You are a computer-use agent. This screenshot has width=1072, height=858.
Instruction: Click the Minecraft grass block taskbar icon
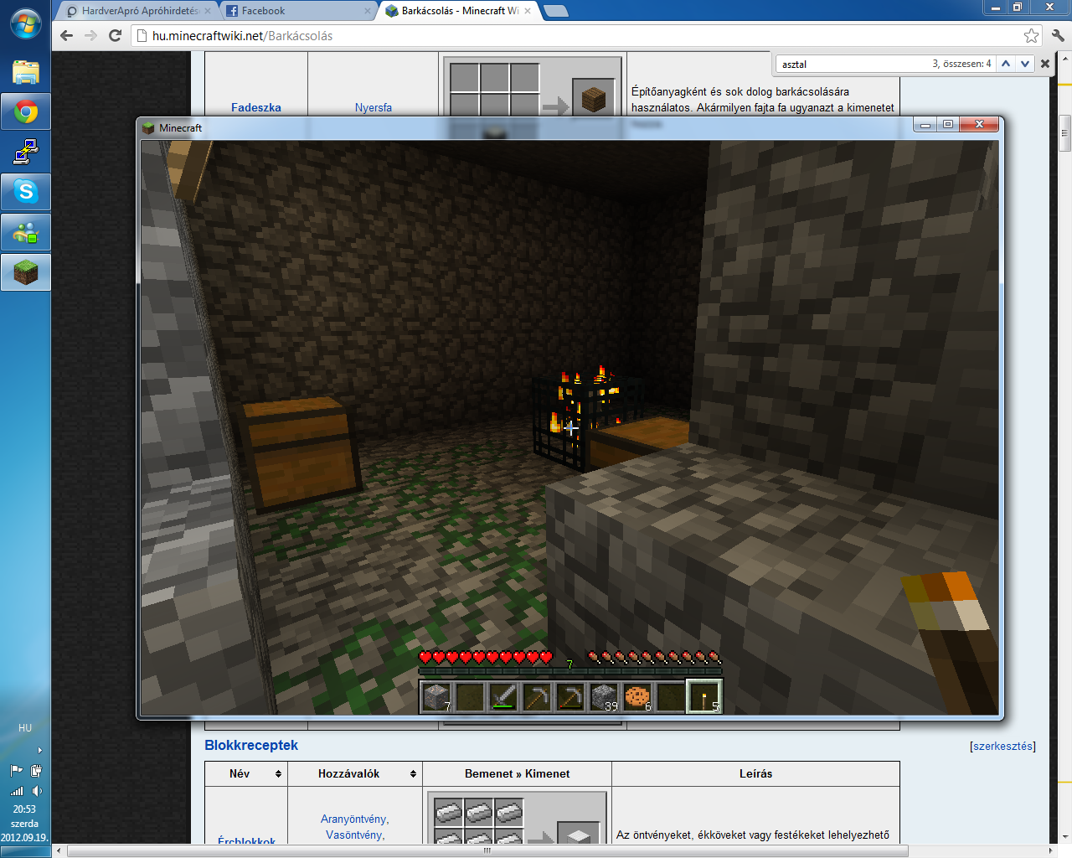click(x=26, y=272)
